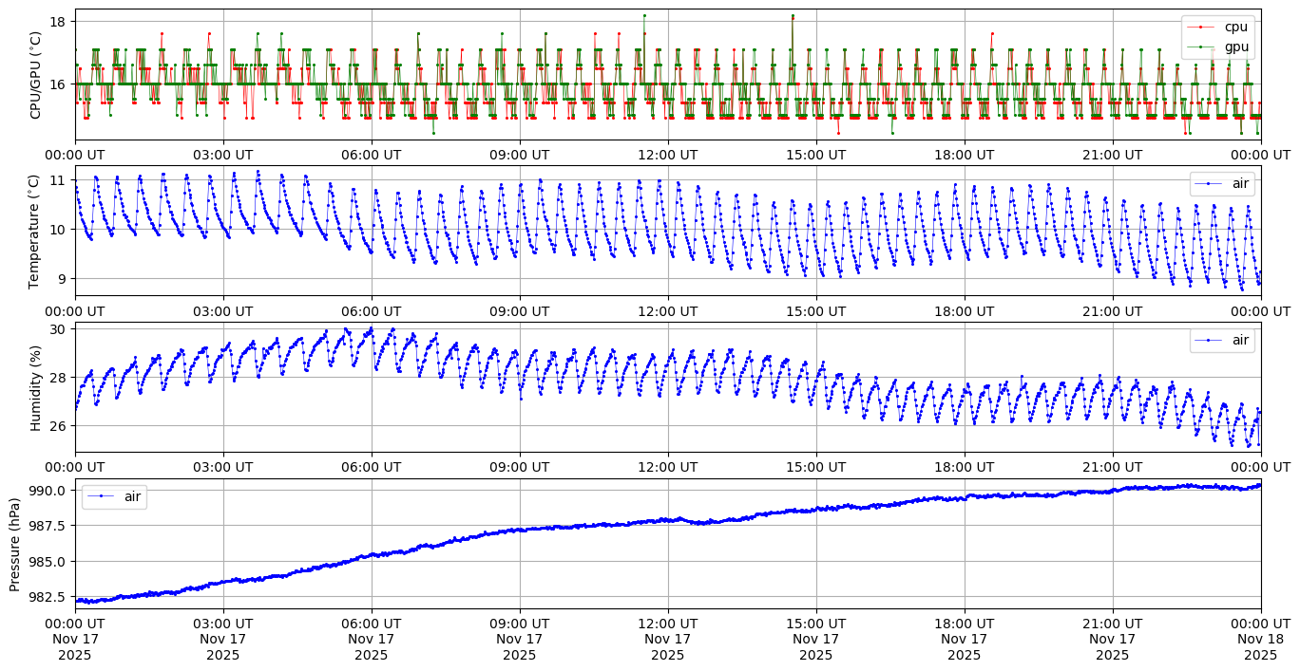Click 18:00 UT tick under the Humidity plot

[x=964, y=467]
